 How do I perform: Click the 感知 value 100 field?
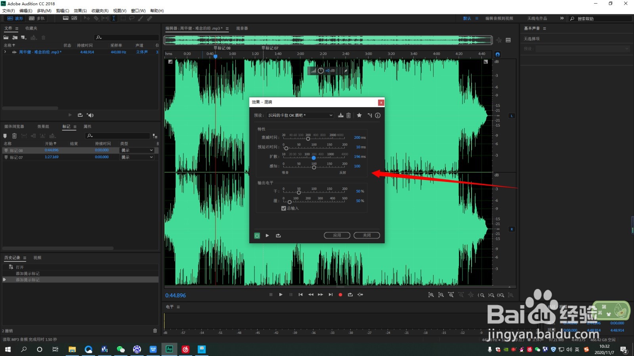[357, 166]
